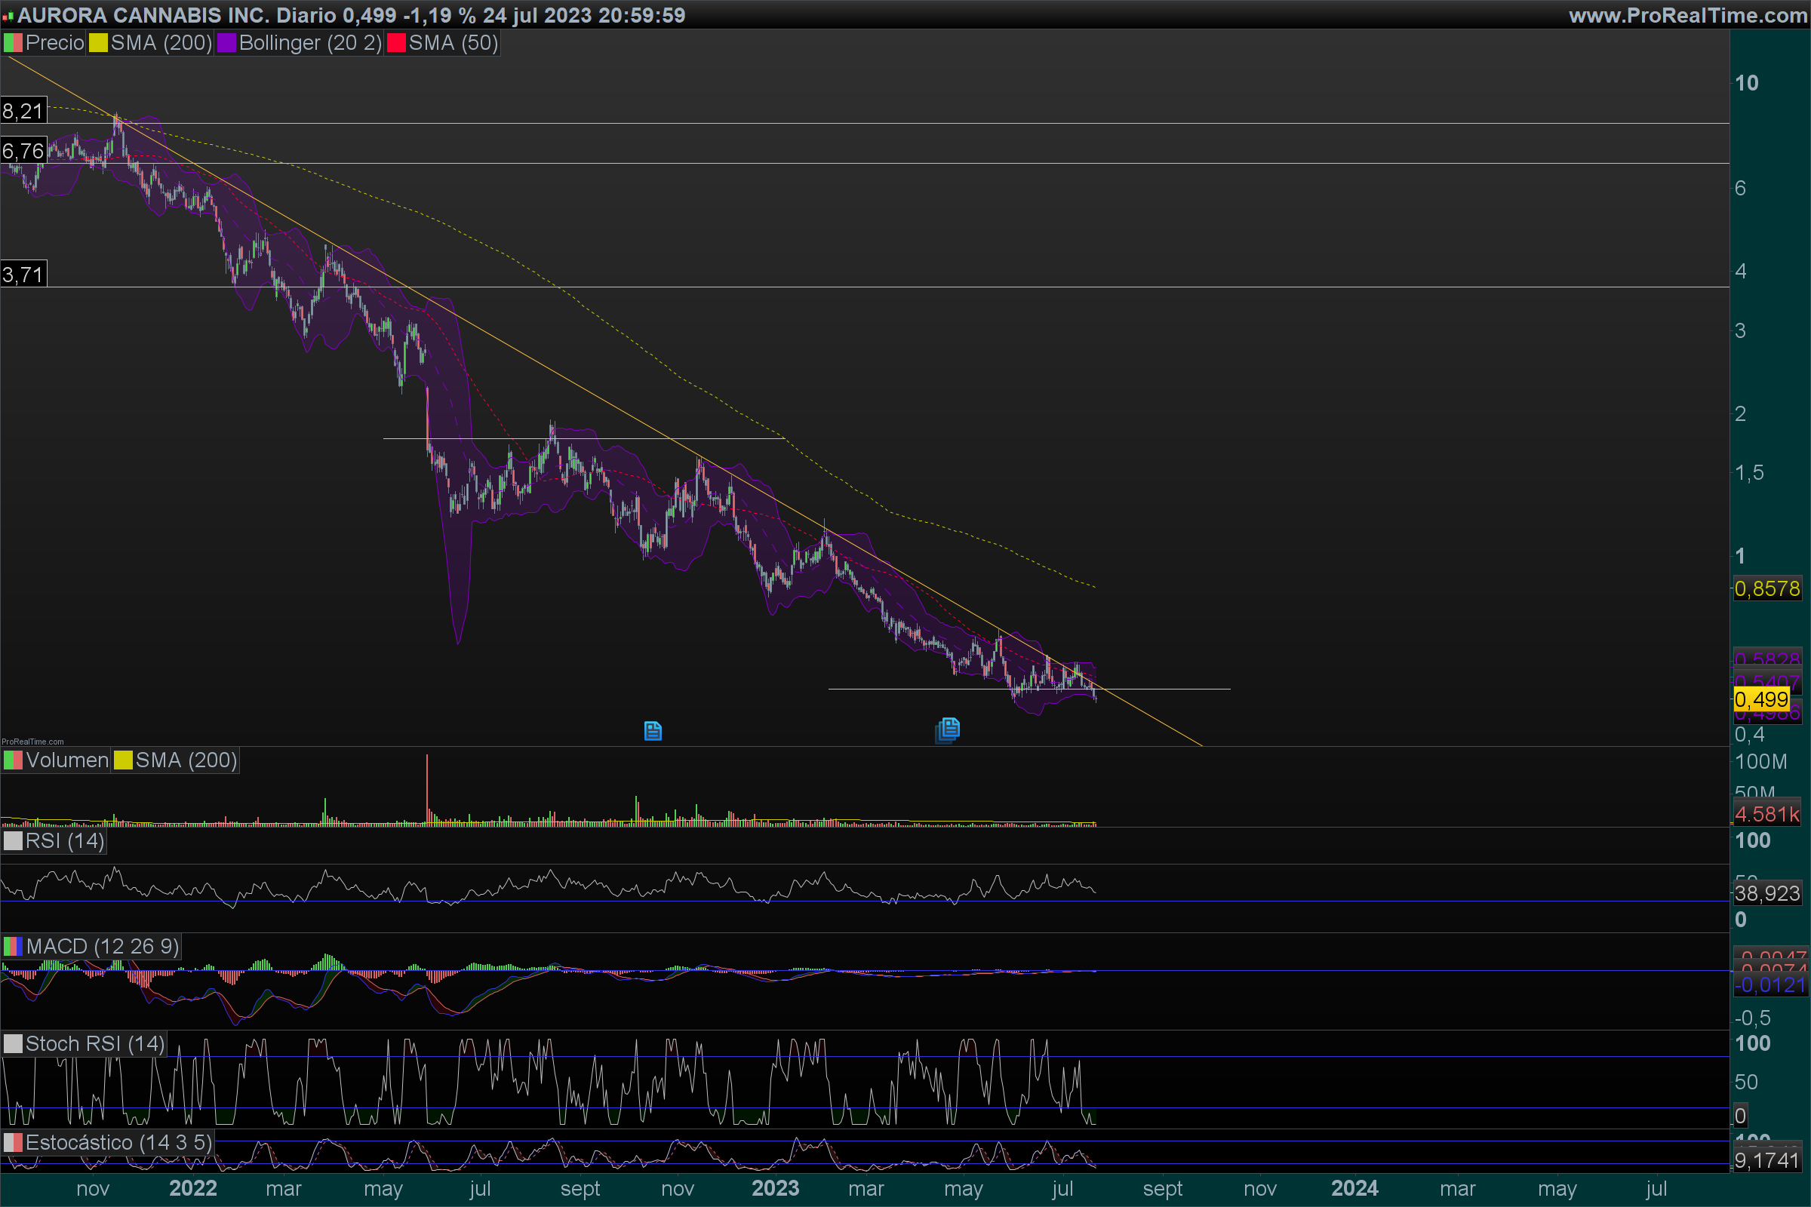Open the Bollinger (20 2) indicator label

[309, 43]
